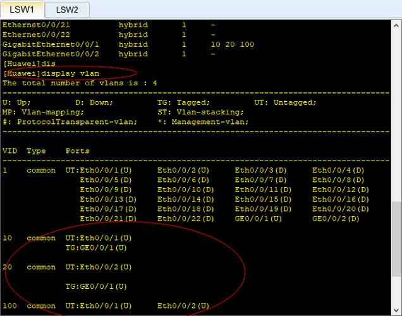Click 'Eth0/0/20(D)' port entry

pos(341,209)
